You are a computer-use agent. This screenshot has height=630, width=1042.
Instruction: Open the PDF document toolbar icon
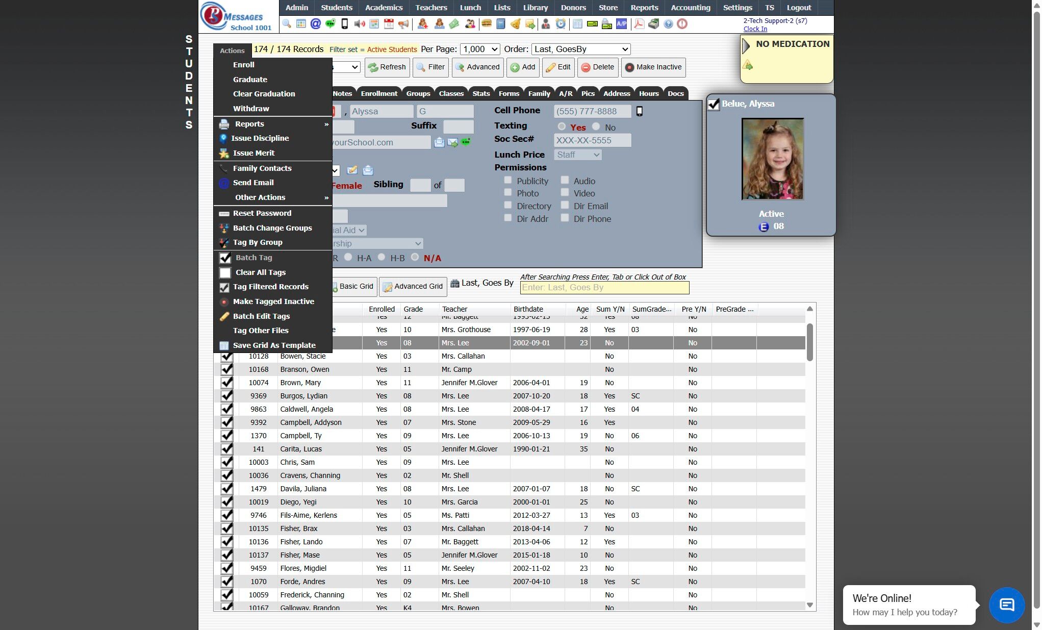coord(639,24)
